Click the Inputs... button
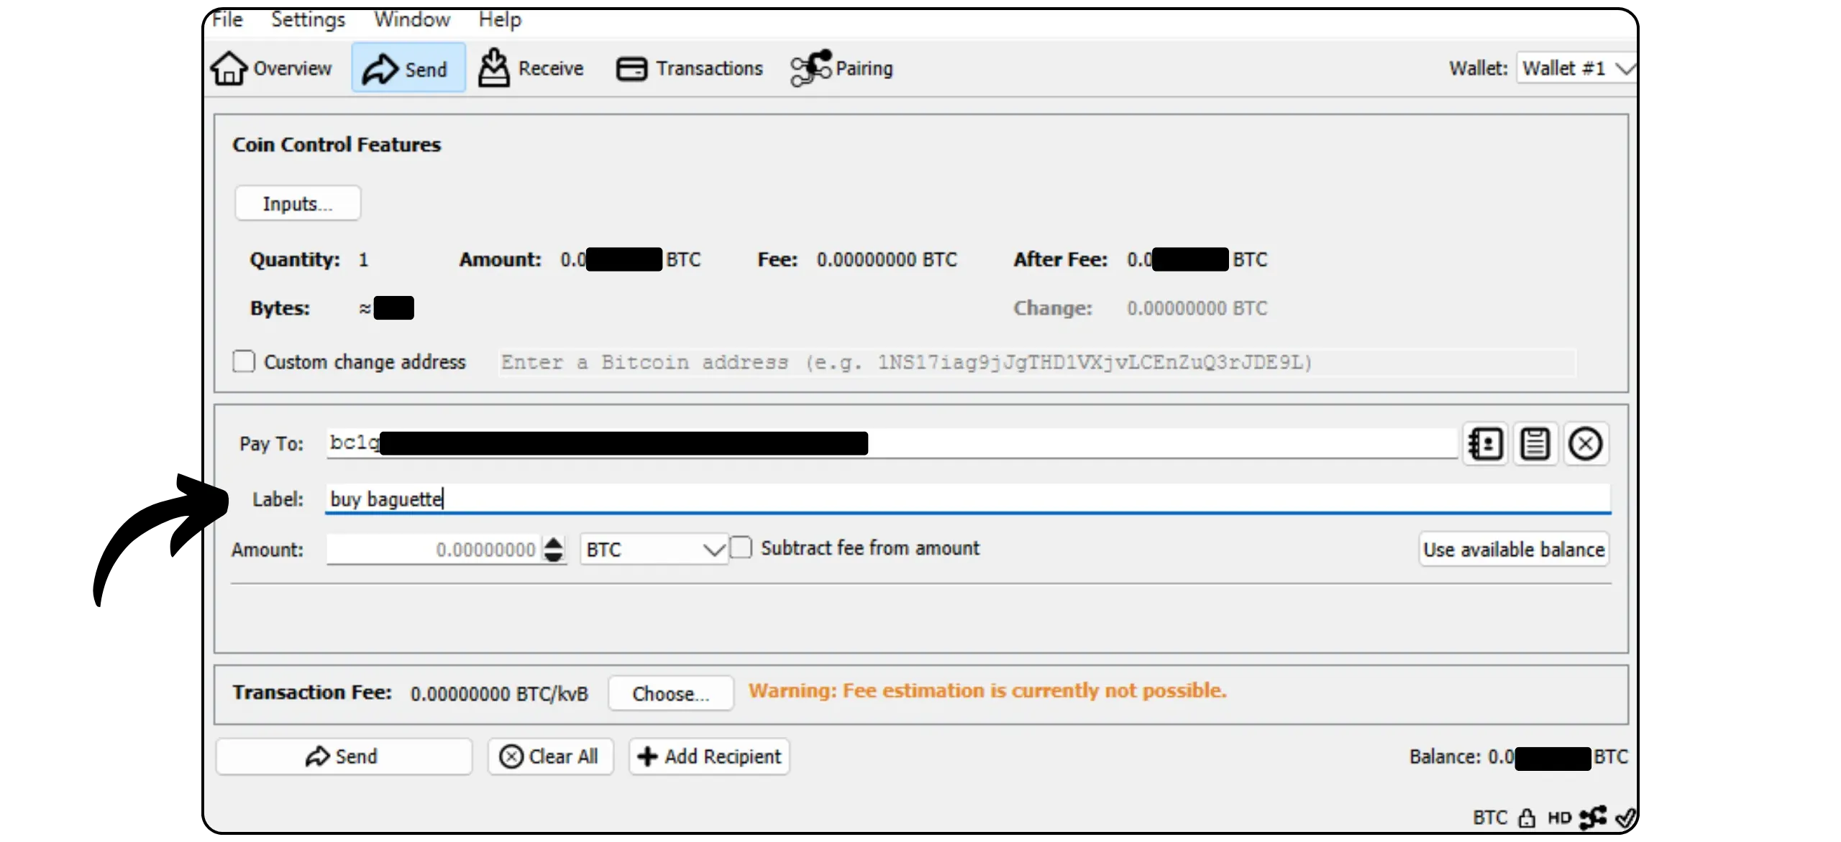1841x842 pixels. [298, 203]
